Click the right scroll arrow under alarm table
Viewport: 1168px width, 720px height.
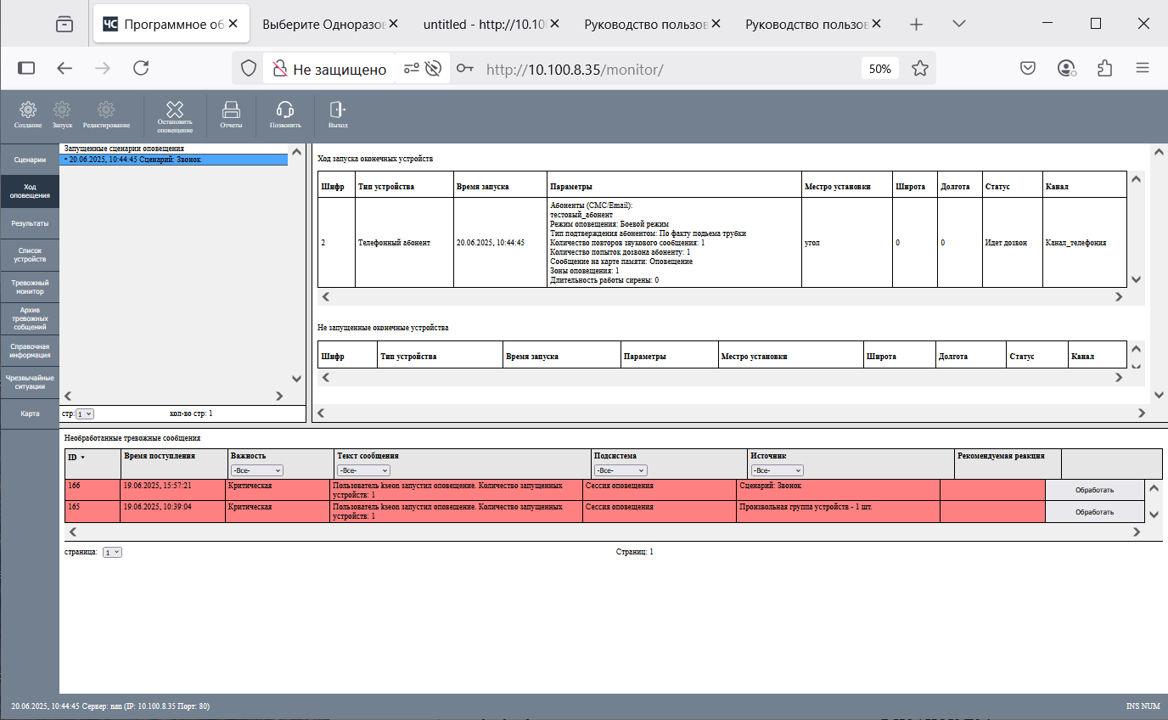[1137, 532]
